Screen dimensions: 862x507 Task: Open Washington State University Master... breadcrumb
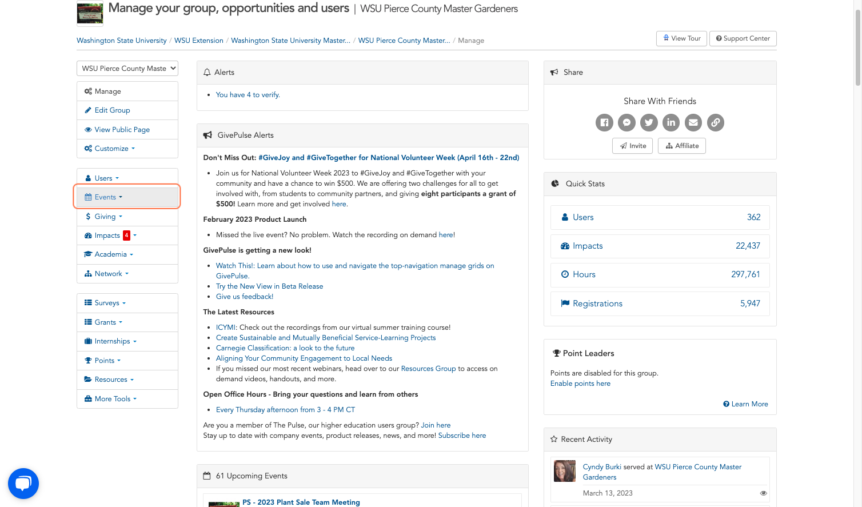(291, 41)
